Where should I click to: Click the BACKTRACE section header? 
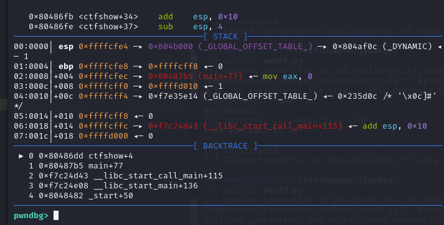pyautogui.click(x=225, y=146)
